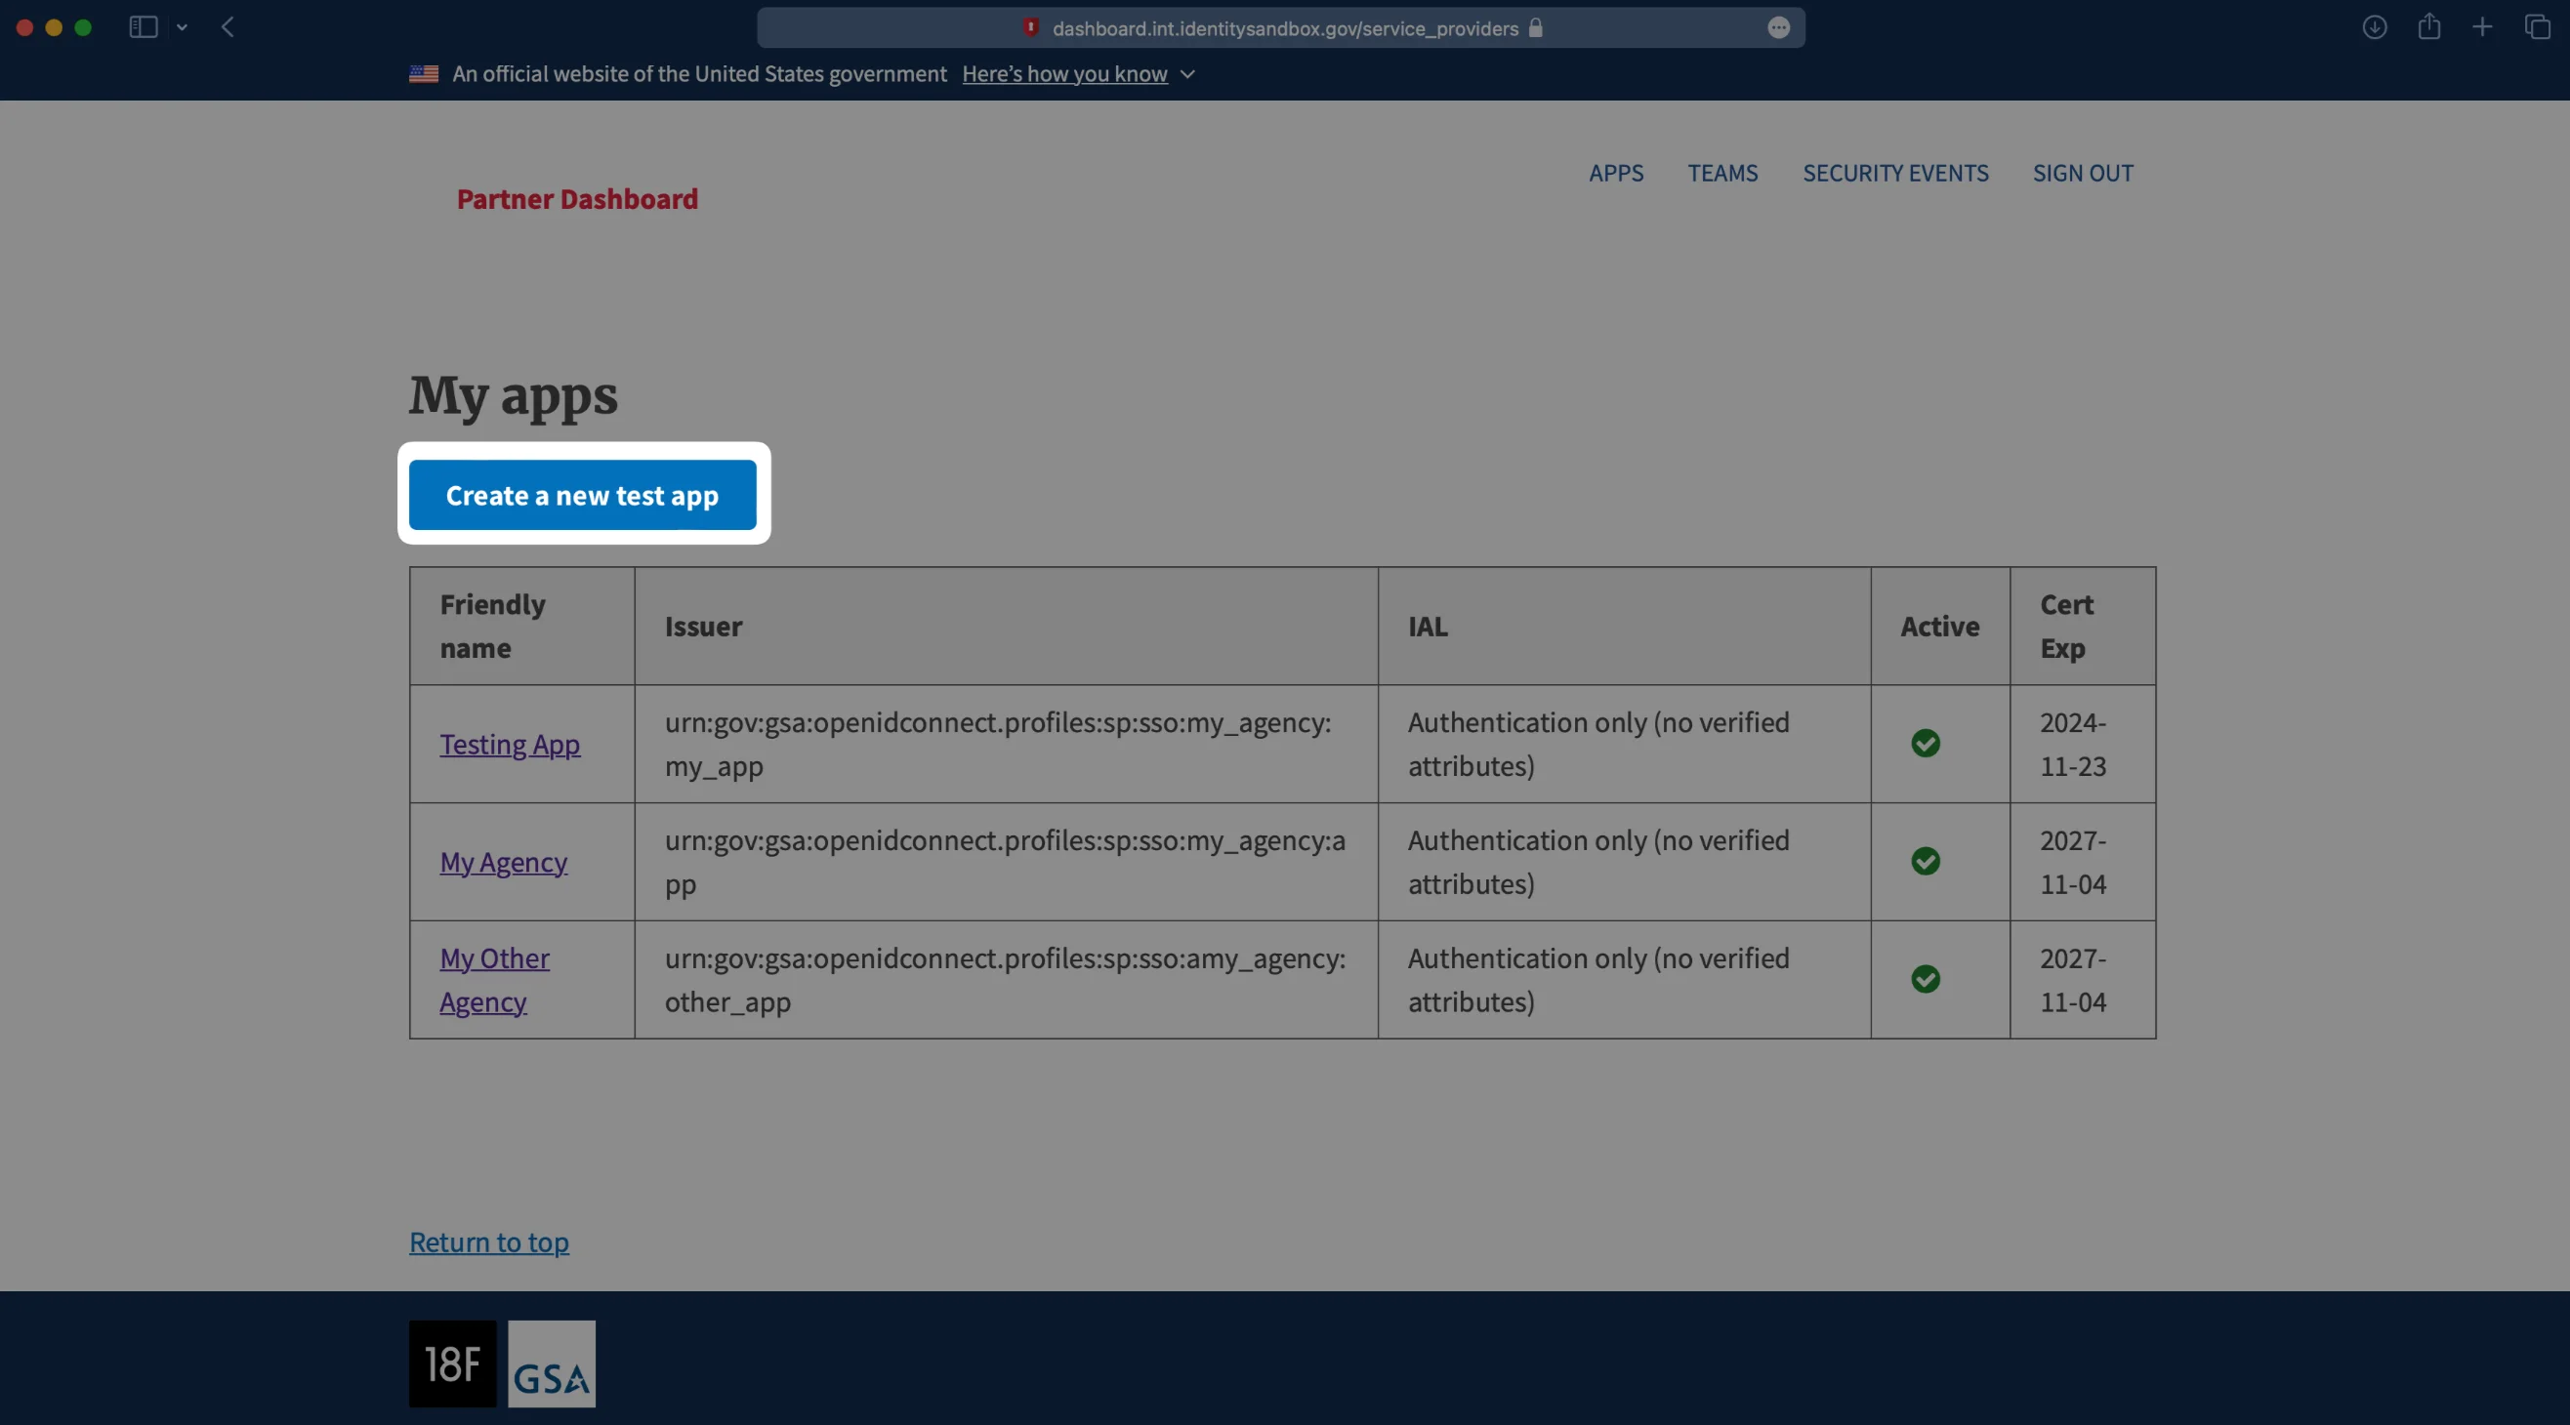
Task: Click the Active check for My Other Agency
Action: (1926, 979)
